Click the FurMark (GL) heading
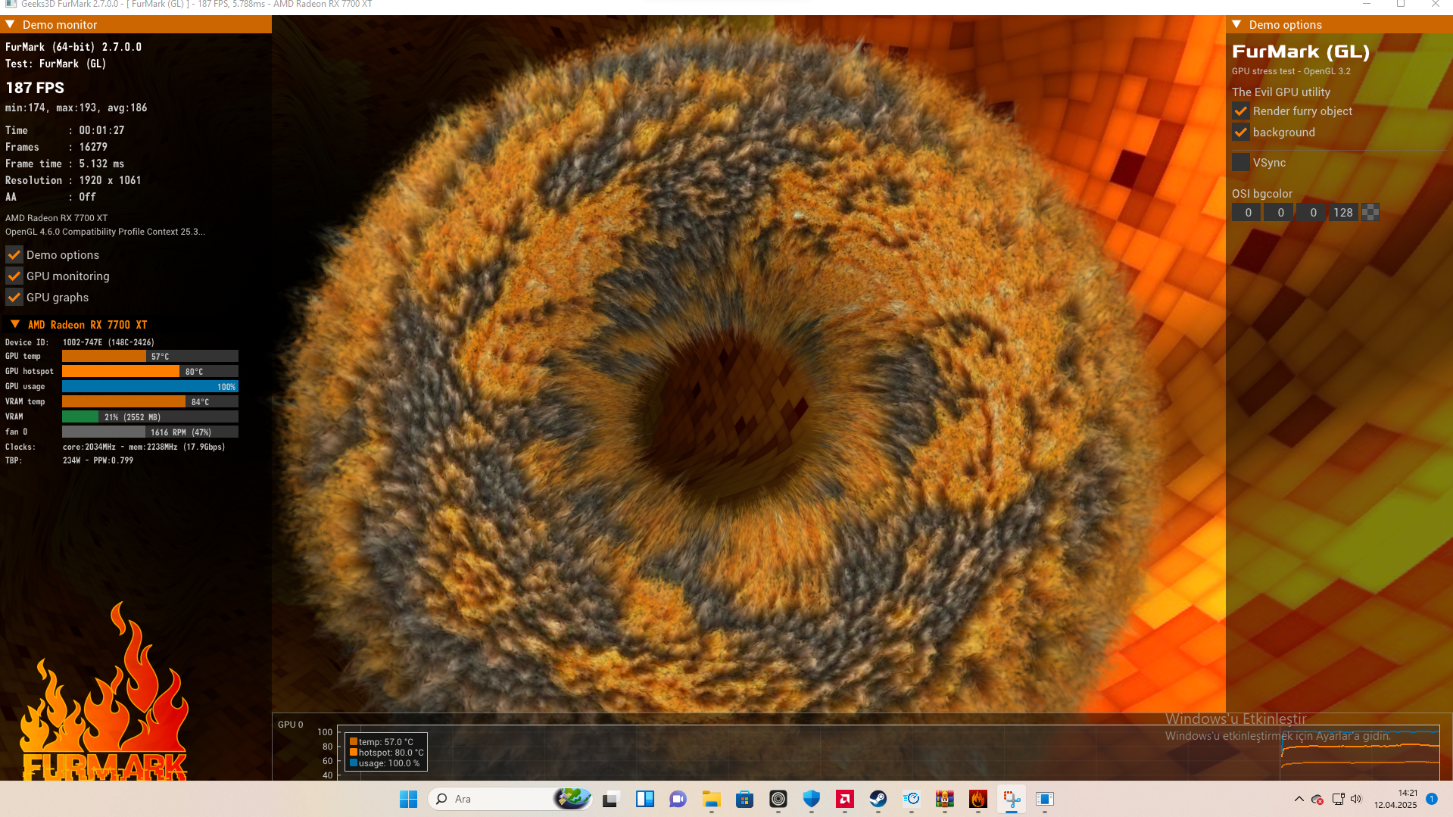This screenshot has width=1453, height=817. coord(1301,51)
